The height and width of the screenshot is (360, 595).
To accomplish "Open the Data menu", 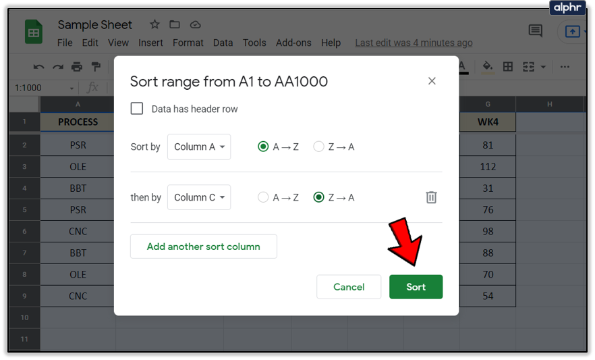I will pos(223,43).
